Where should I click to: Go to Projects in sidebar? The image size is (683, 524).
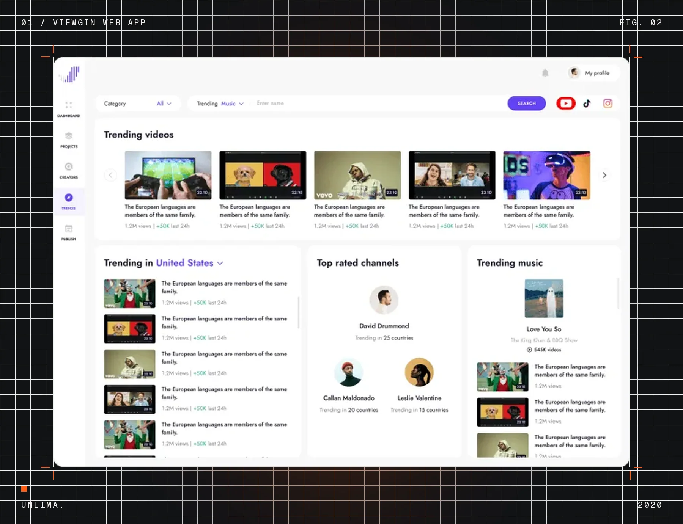click(x=69, y=140)
